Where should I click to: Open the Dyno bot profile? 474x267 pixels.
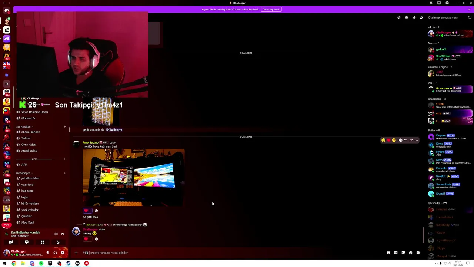pos(450,145)
